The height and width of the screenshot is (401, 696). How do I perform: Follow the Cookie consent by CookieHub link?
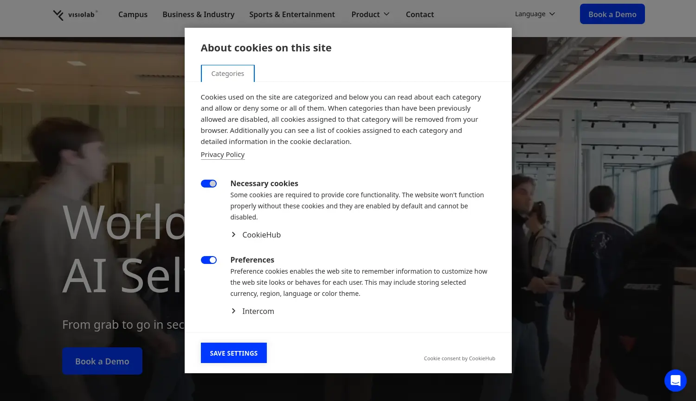pyautogui.click(x=459, y=358)
